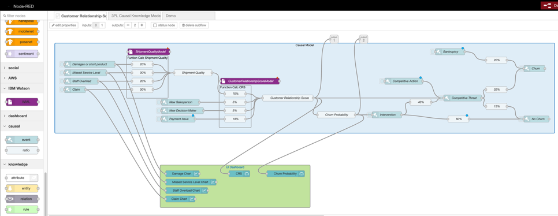The height and width of the screenshot is (216, 558).
Task: Switch to the 3PL Causal Knowledge Model tab
Action: (x=135, y=16)
